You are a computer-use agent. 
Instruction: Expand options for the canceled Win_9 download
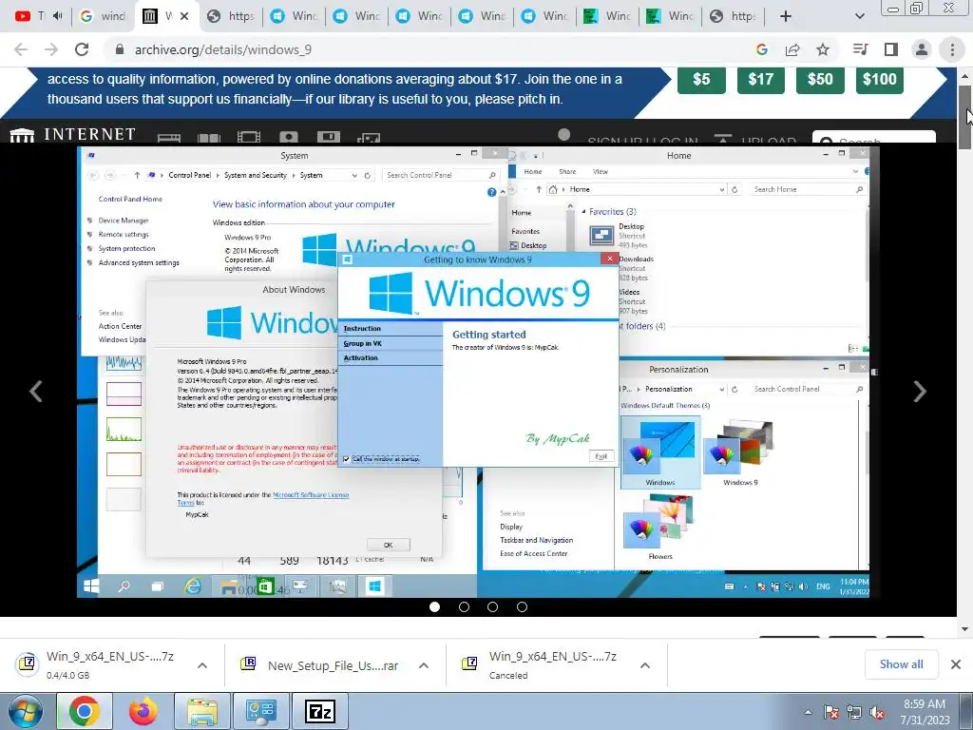pos(645,665)
